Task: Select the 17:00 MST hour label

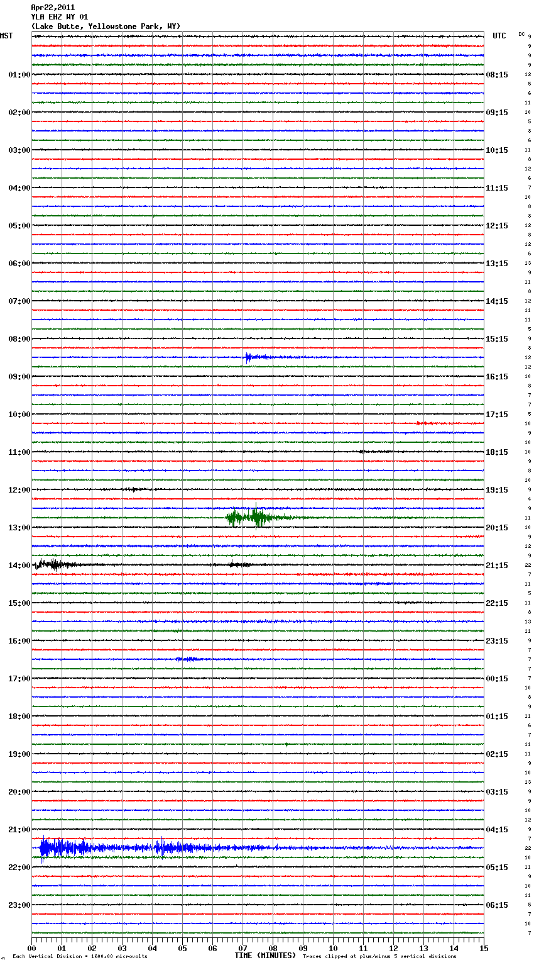Action: 19,679
